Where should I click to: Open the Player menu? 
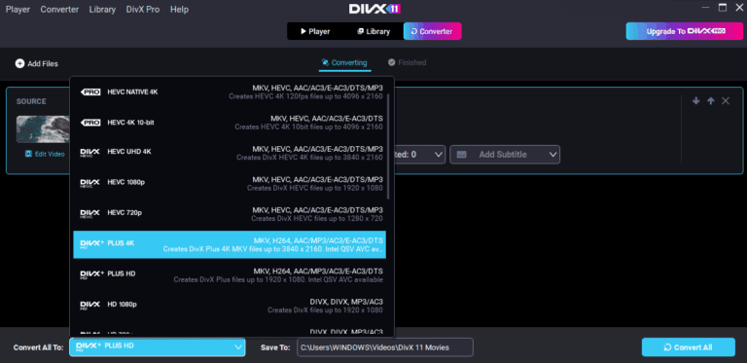pos(18,10)
